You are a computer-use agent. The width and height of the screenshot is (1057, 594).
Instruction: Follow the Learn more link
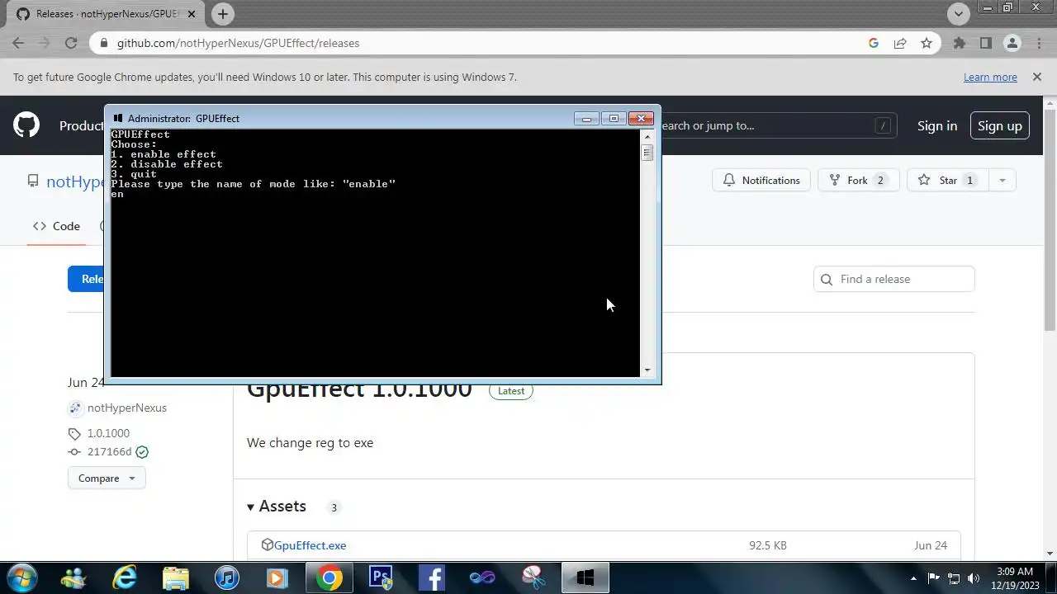pos(990,77)
